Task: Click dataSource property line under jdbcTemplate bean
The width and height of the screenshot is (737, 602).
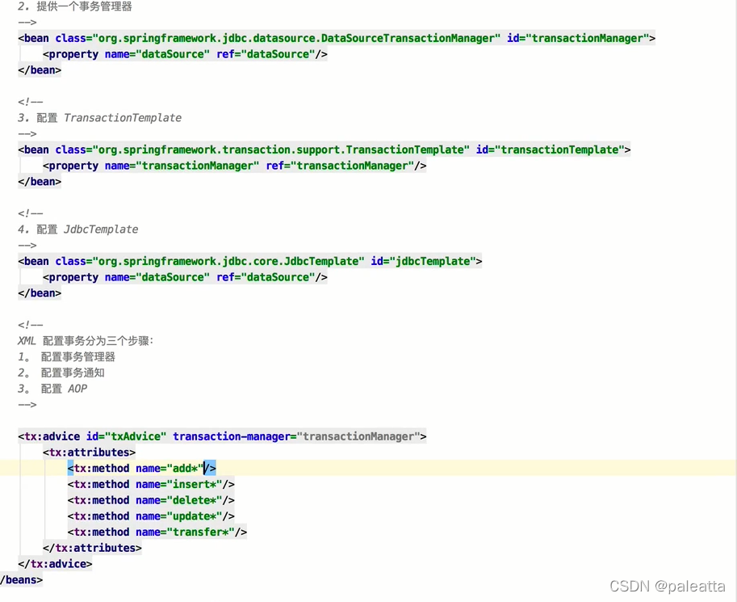Action: coord(185,277)
